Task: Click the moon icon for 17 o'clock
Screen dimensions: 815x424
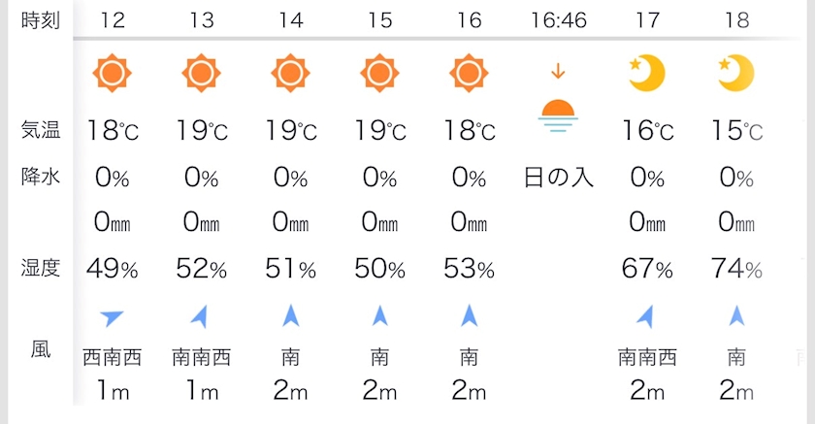Action: pyautogui.click(x=647, y=74)
